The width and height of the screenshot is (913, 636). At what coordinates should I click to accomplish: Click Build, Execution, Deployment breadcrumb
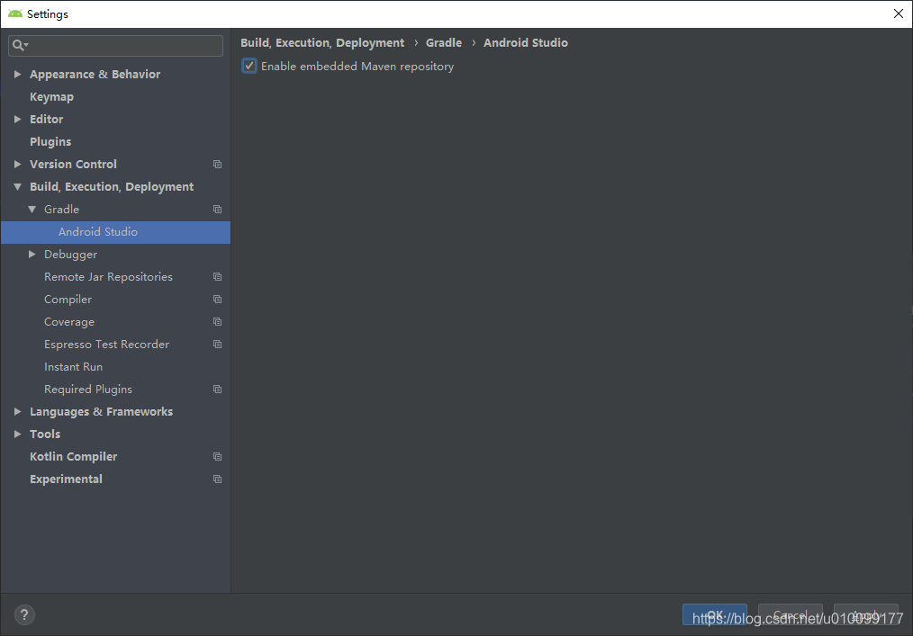pos(322,42)
